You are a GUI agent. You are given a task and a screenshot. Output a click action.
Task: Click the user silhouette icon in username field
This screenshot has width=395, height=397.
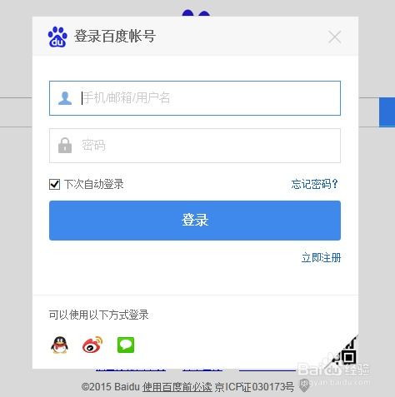[x=65, y=98]
